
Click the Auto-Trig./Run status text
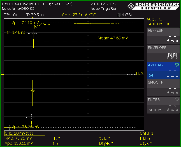click(x=104, y=8)
